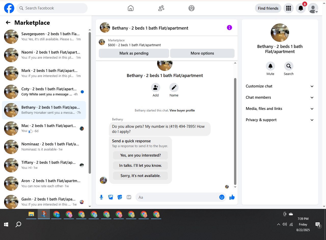Open the Aron conversation
The width and height of the screenshot is (326, 240).
[x=44, y=184]
